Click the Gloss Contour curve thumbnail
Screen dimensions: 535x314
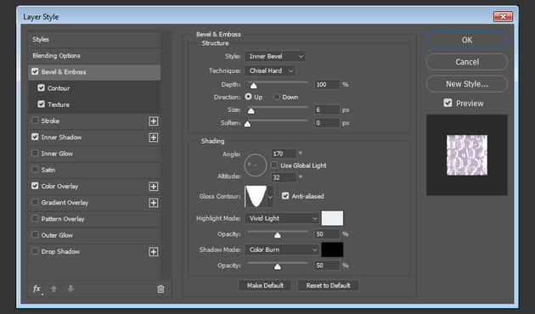(256, 197)
